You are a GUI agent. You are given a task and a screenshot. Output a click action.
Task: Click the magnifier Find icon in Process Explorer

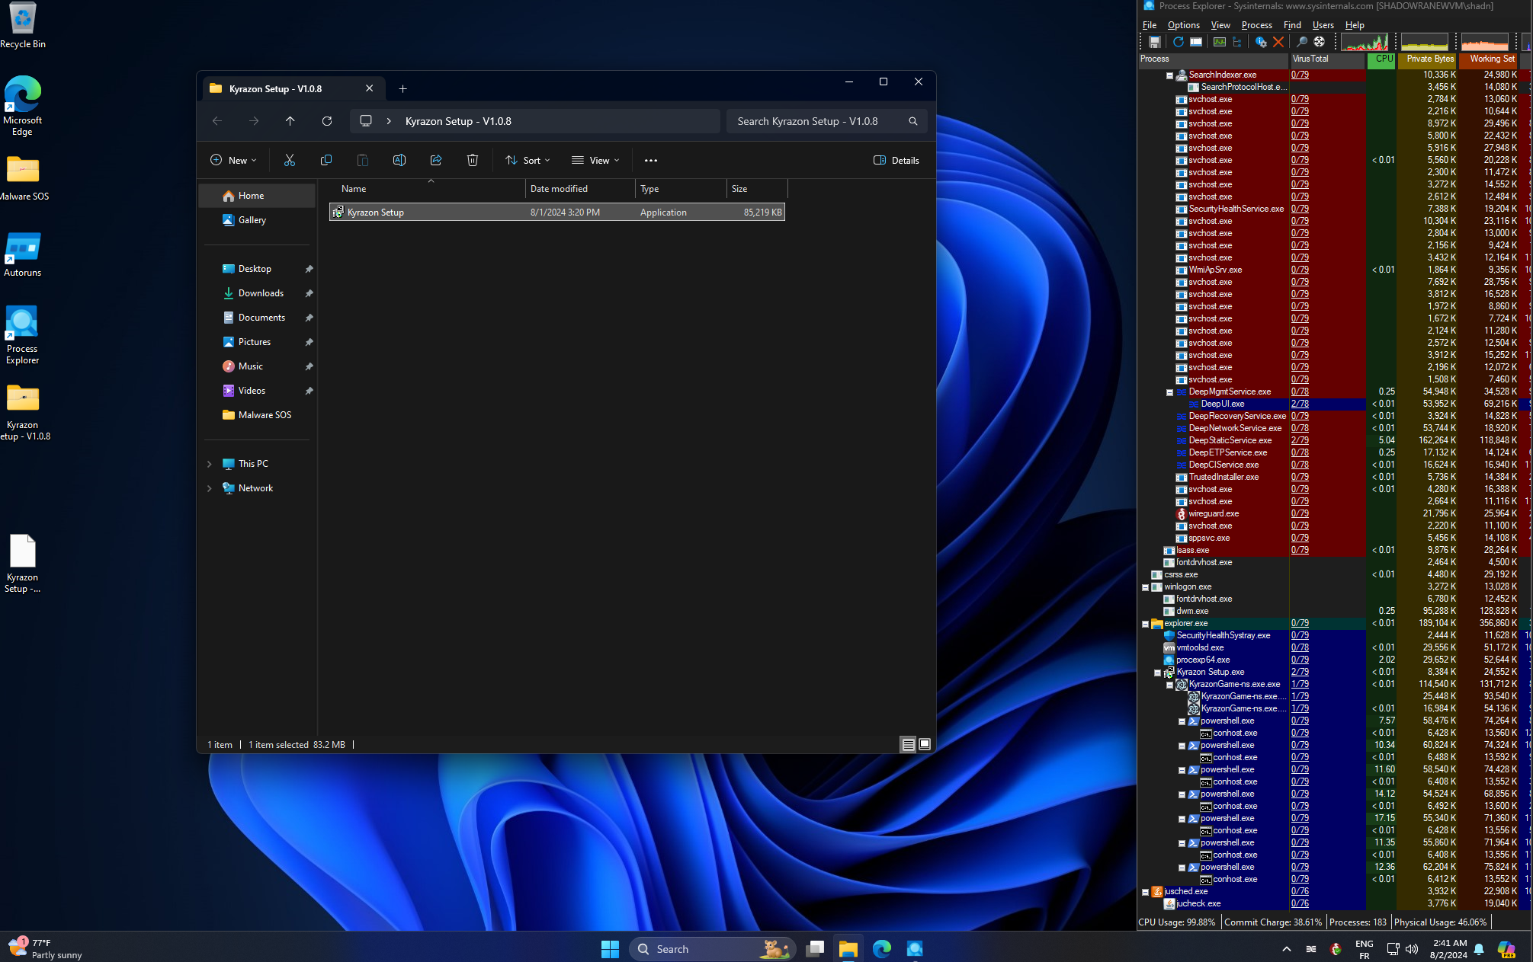click(1302, 42)
